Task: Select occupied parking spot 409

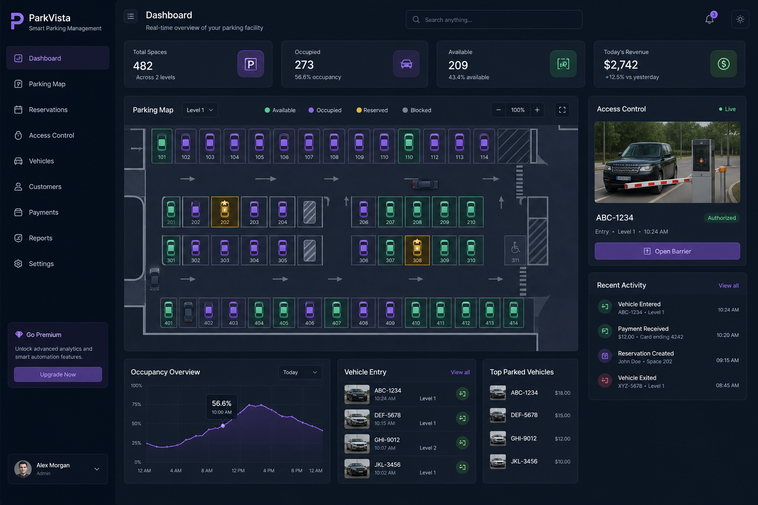Action: pyautogui.click(x=390, y=313)
